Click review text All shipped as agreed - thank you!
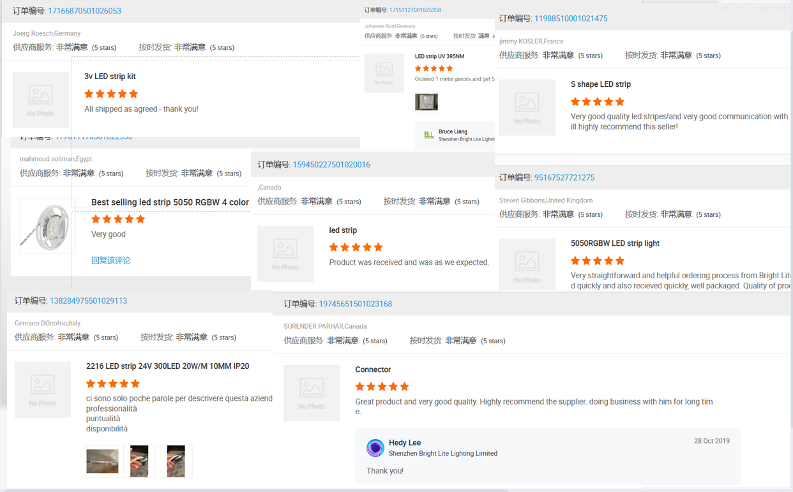The height and width of the screenshot is (492, 793). [x=141, y=109]
